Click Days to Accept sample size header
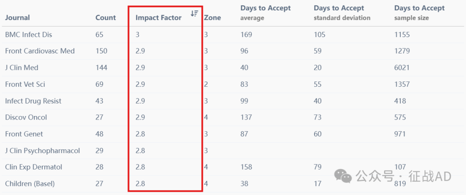The width and height of the screenshot is (466, 195). pos(419,13)
